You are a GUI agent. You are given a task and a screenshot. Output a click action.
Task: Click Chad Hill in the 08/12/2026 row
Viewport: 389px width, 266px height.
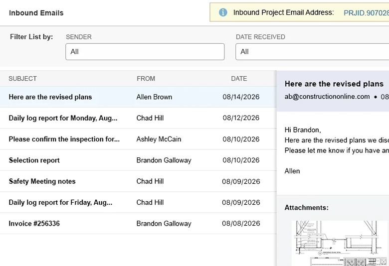[x=150, y=118]
